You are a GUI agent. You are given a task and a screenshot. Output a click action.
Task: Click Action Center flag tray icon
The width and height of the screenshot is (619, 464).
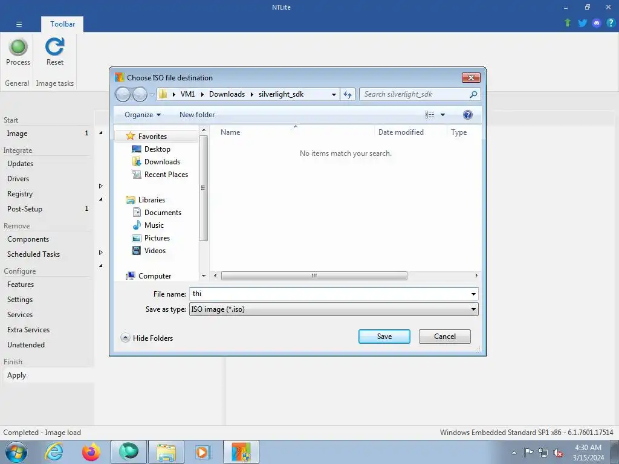(528, 453)
